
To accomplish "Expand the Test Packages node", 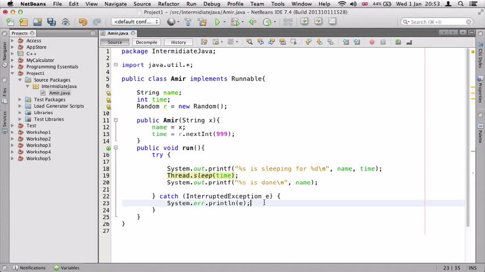I will 20,99.
